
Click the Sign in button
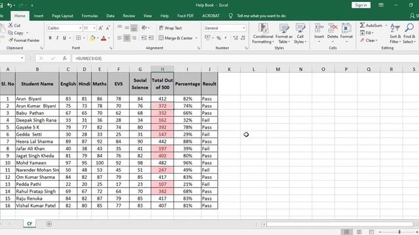(361, 5)
